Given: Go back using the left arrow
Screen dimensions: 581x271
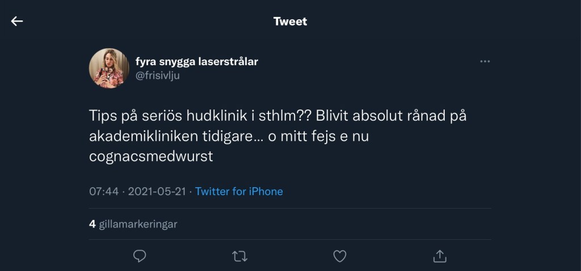Looking at the screenshot, I should (17, 22).
